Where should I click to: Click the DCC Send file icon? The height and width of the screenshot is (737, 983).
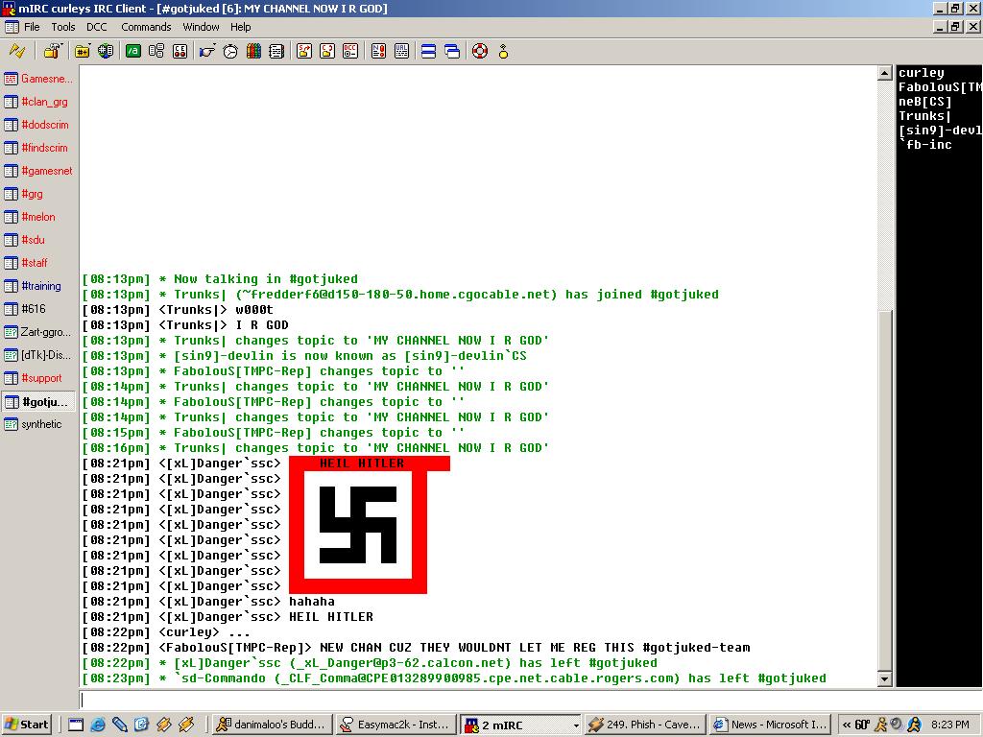303,51
